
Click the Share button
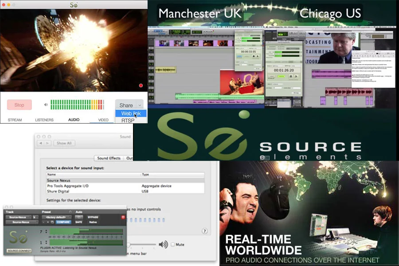(126, 105)
